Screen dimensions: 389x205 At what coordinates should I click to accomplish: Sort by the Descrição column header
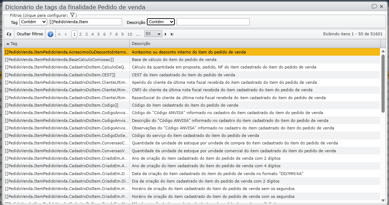255,43
